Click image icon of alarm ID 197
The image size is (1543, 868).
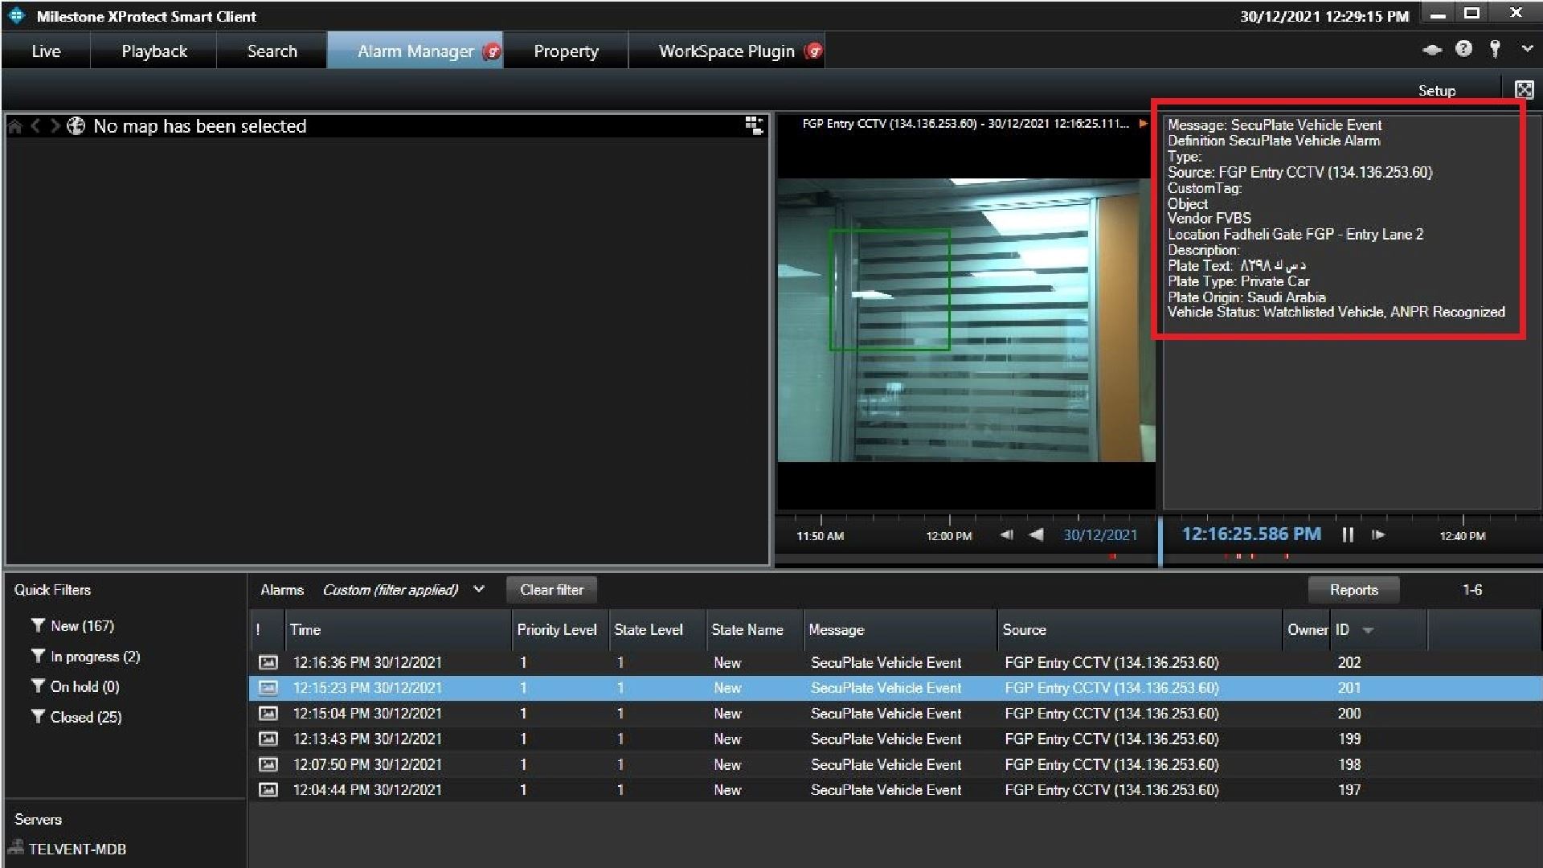click(x=268, y=790)
